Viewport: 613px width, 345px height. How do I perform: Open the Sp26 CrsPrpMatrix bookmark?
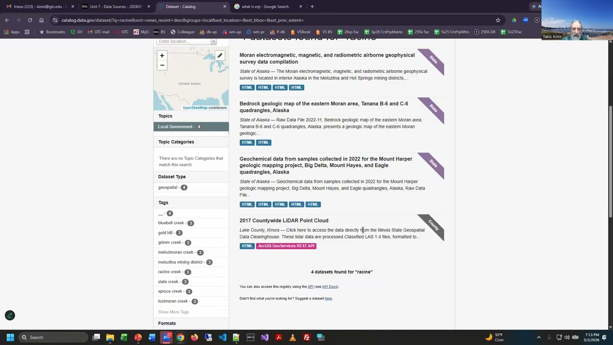[384, 32]
